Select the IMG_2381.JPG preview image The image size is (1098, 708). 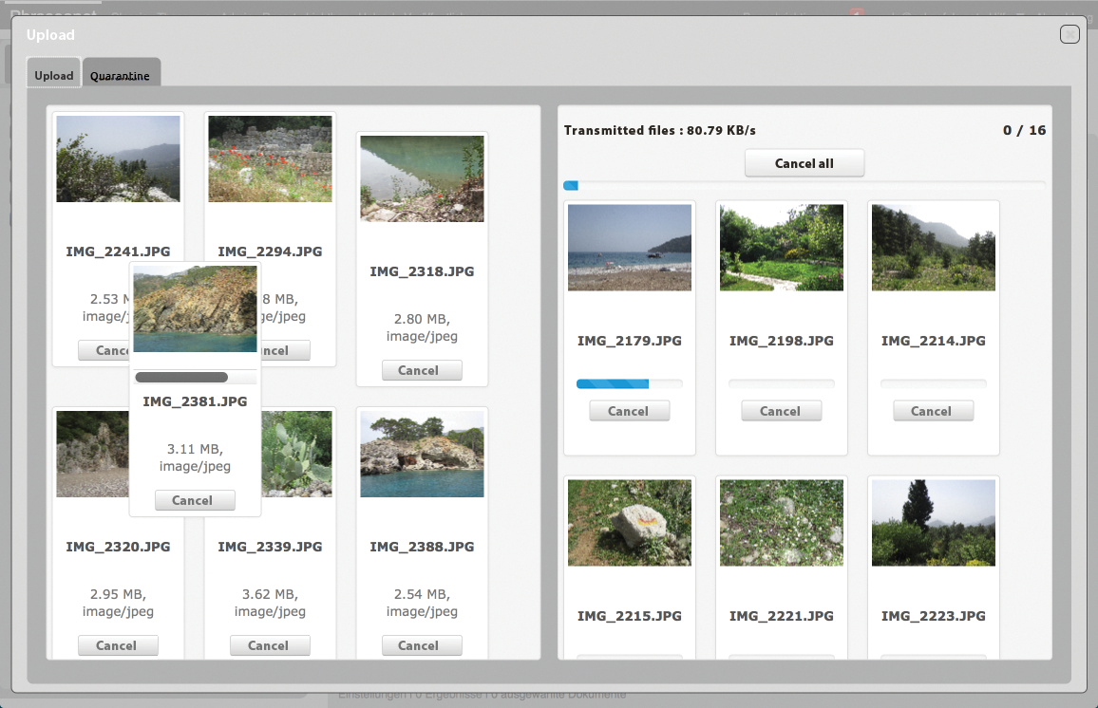click(194, 308)
